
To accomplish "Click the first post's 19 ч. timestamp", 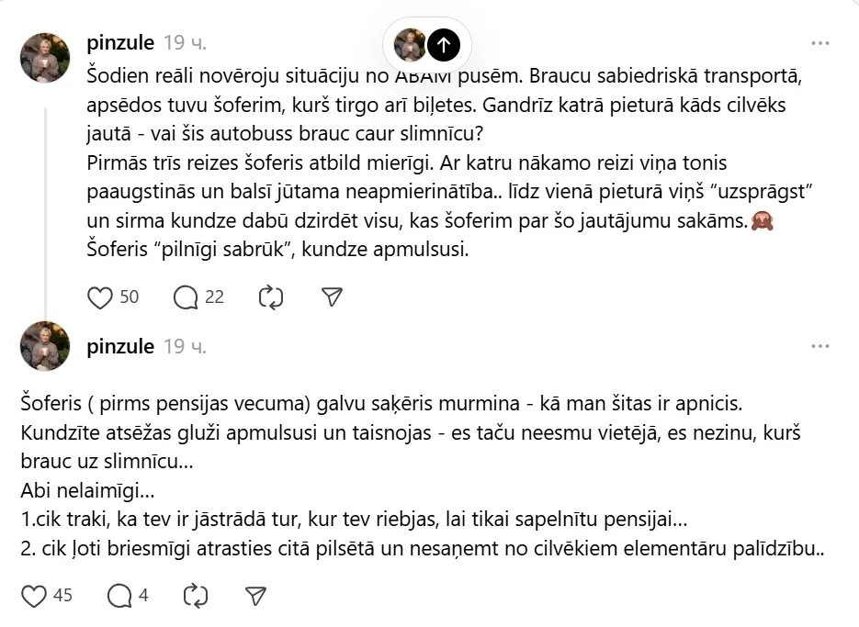I will pyautogui.click(x=186, y=43).
